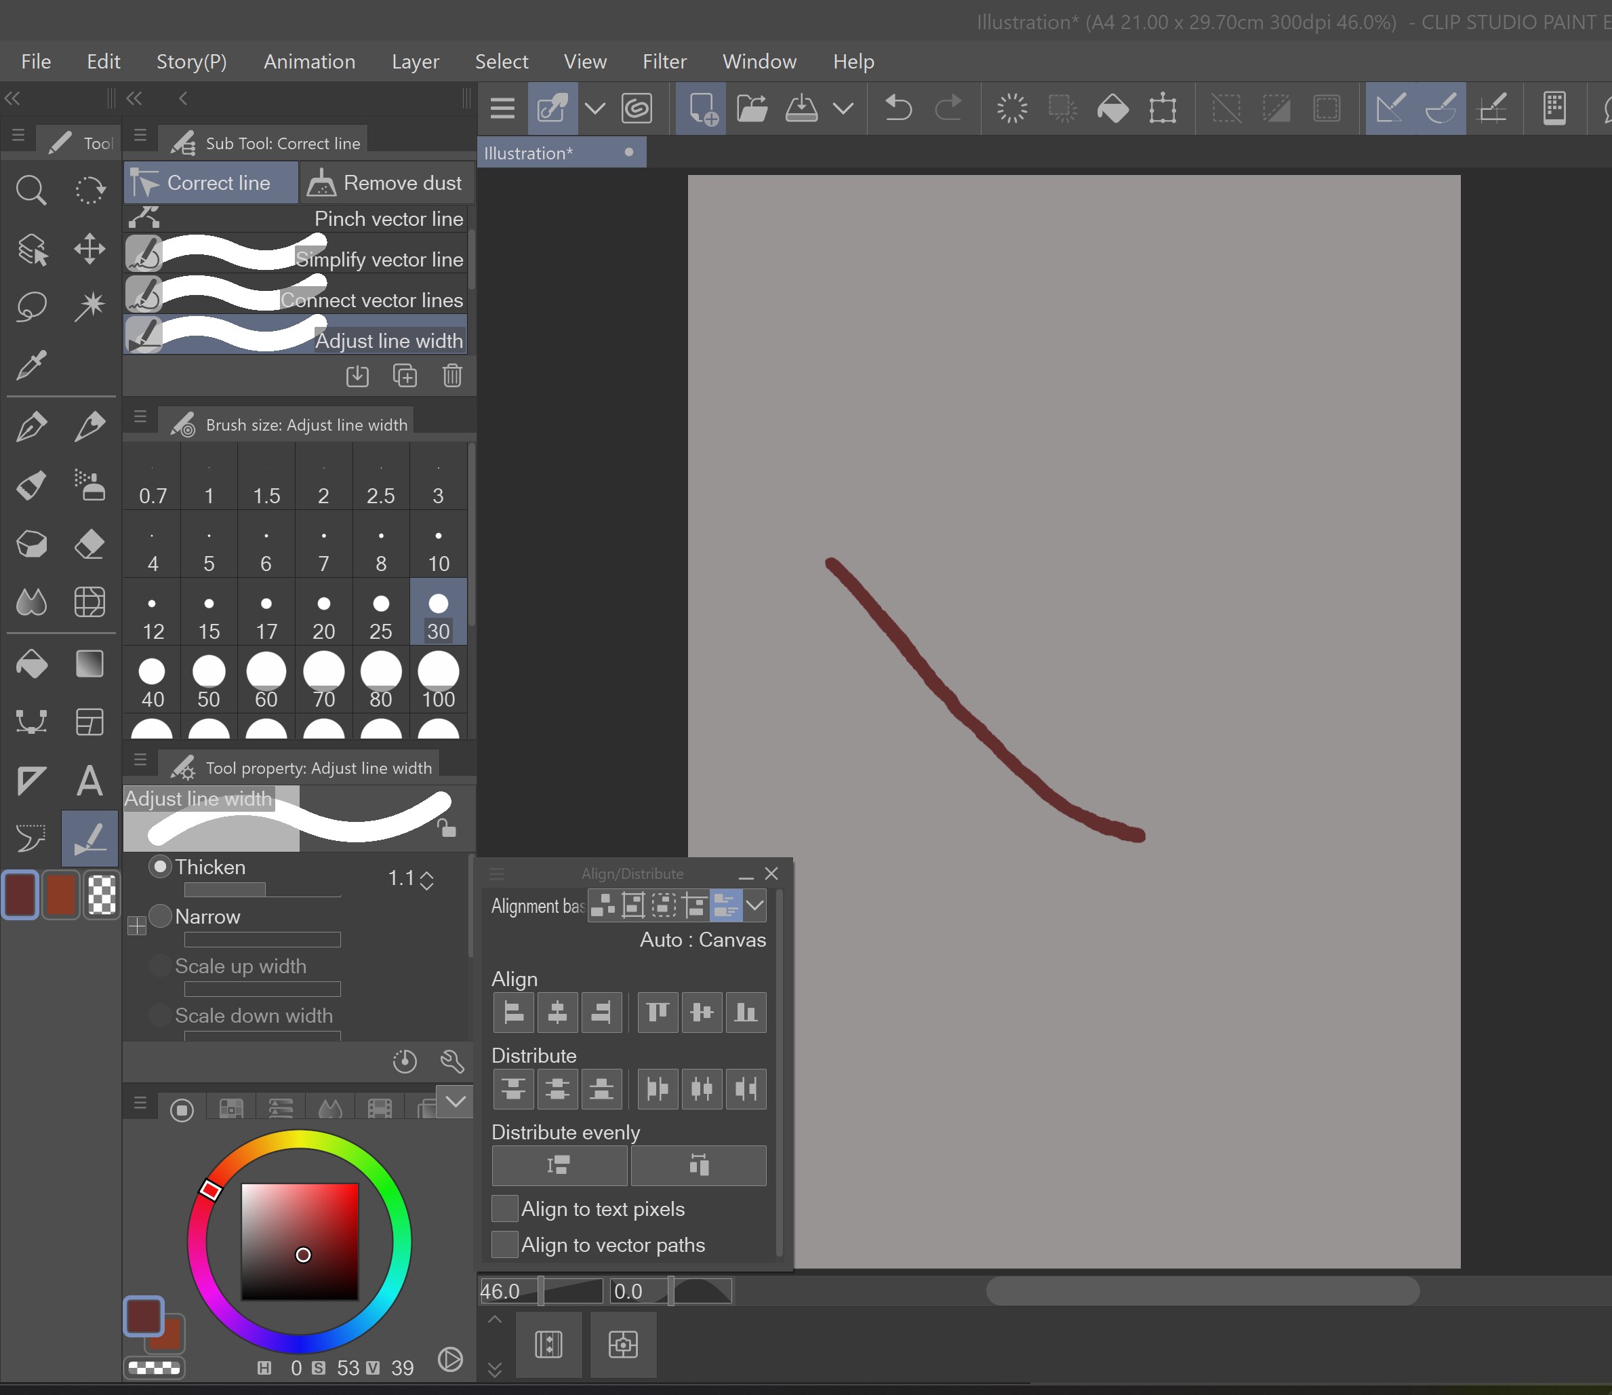Enable Align to text pixels checkbox
The image size is (1612, 1395).
pos(505,1209)
